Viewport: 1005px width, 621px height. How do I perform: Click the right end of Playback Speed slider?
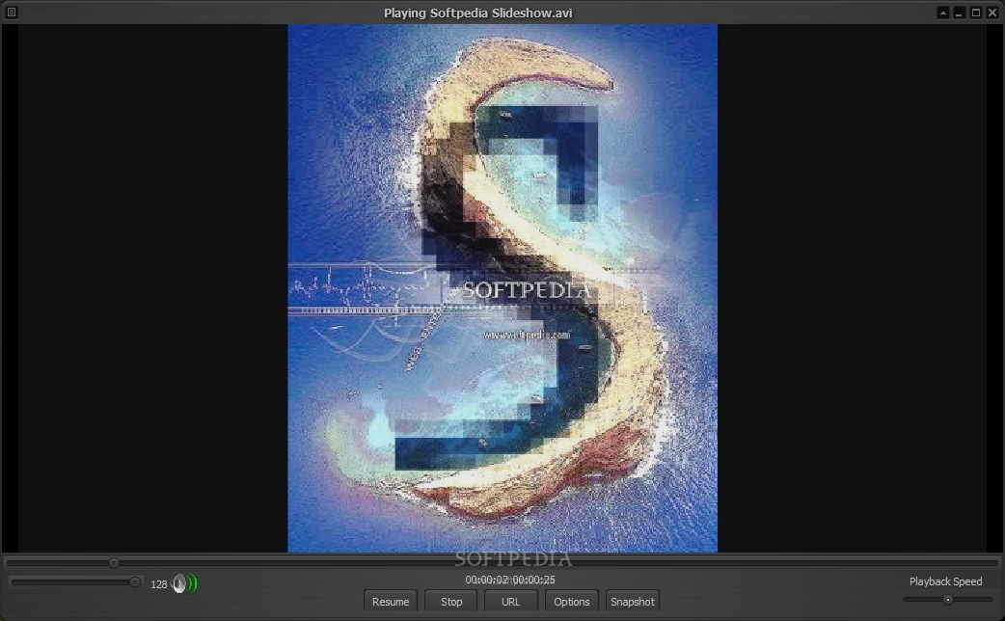(x=990, y=599)
